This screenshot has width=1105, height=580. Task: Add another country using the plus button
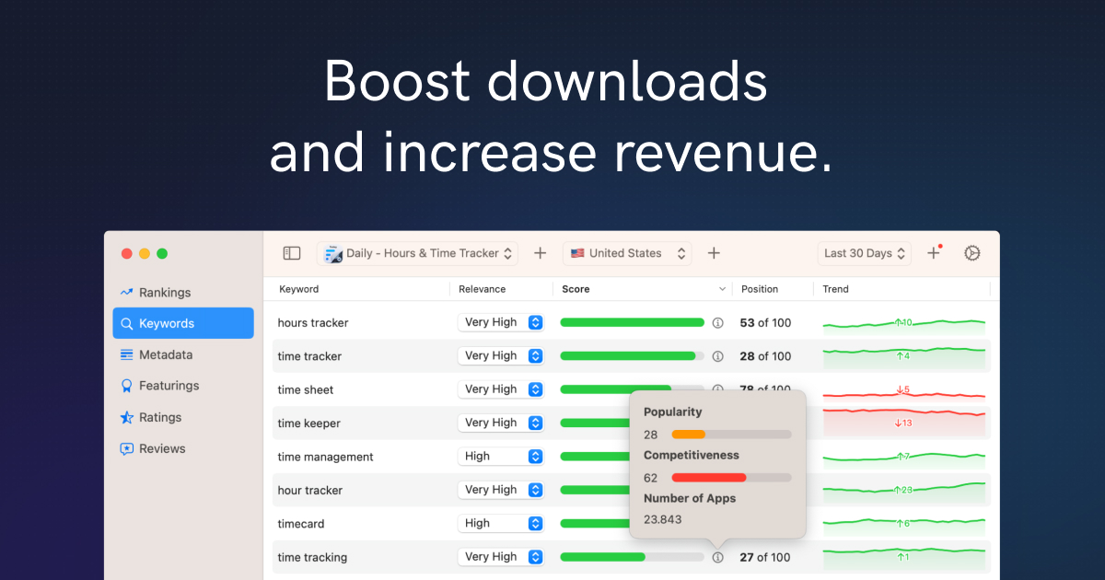pos(714,252)
